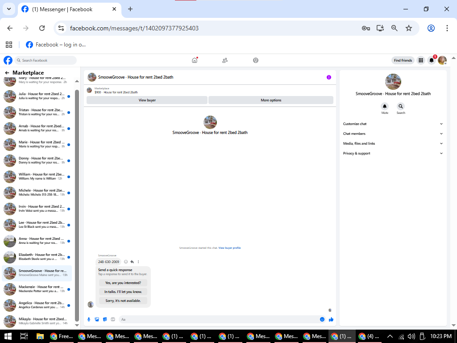Open the Chrome profile icon
Image resolution: width=457 pixels, height=343 pixels.
click(431, 28)
